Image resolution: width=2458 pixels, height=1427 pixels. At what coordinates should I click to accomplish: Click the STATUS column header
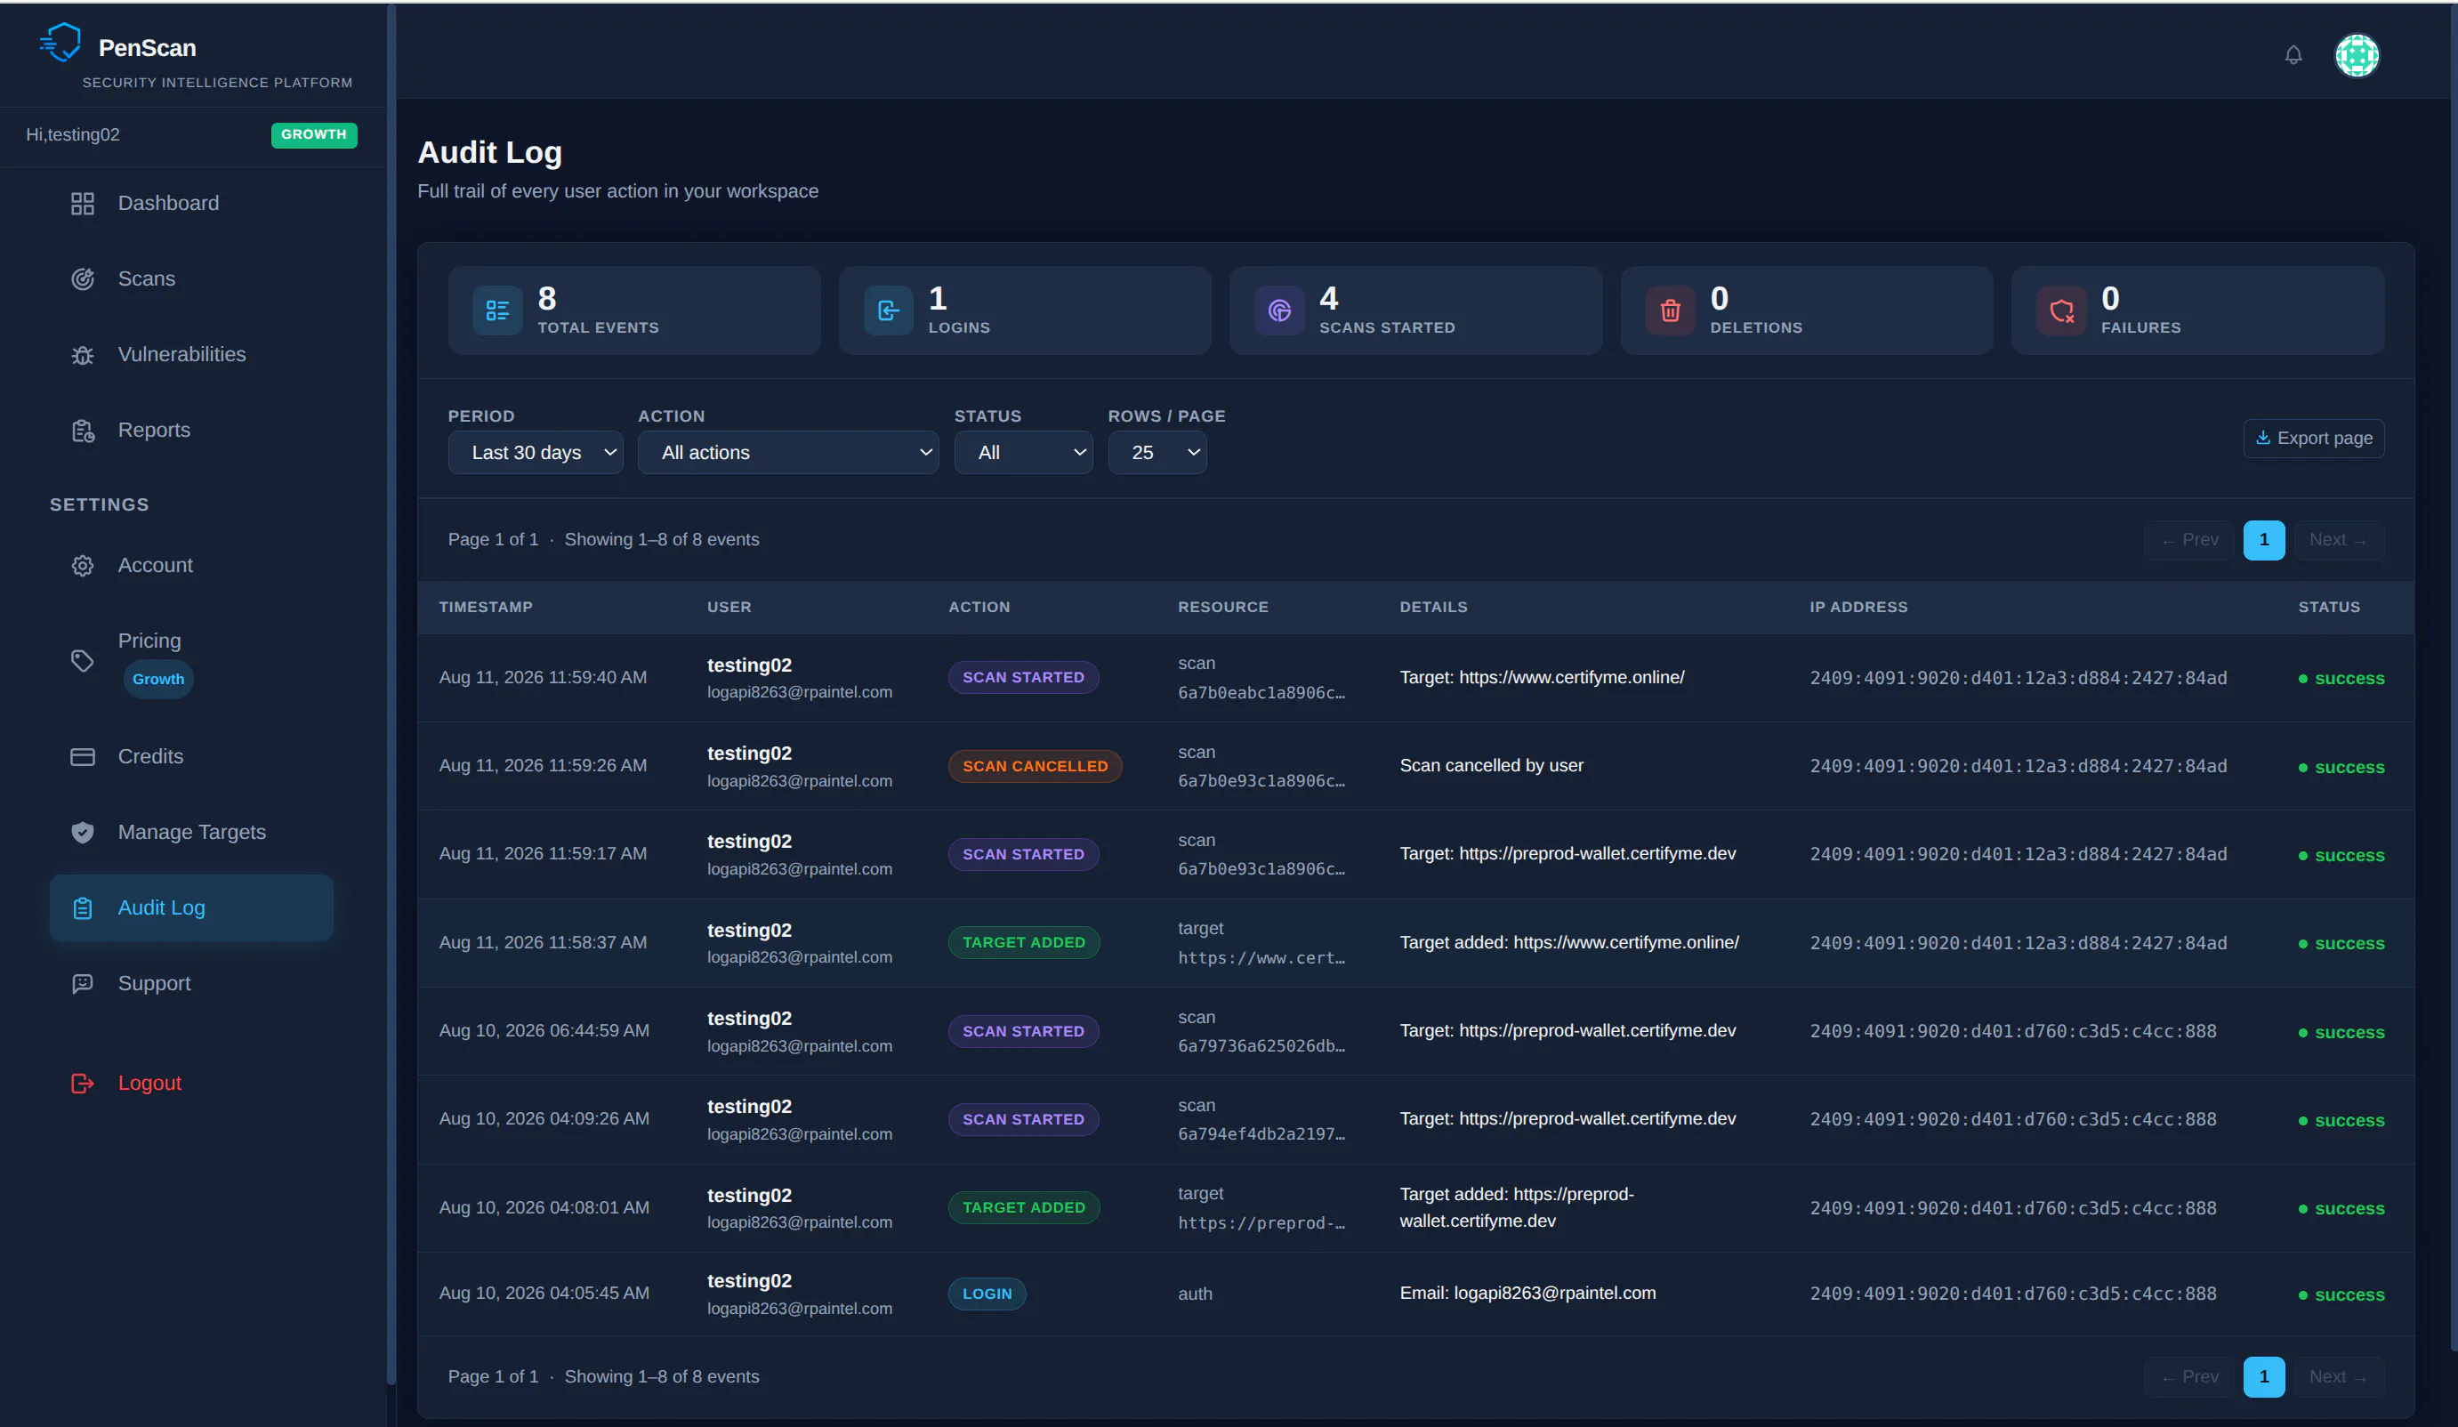(x=2329, y=607)
